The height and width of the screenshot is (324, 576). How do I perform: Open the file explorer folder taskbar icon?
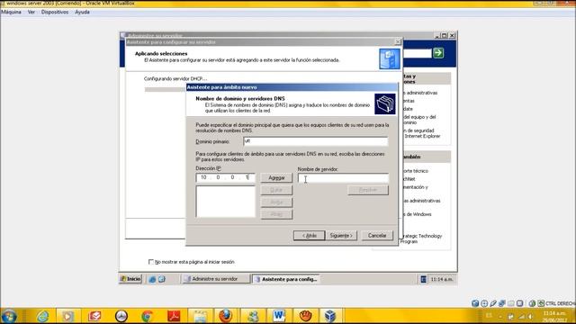(200, 316)
